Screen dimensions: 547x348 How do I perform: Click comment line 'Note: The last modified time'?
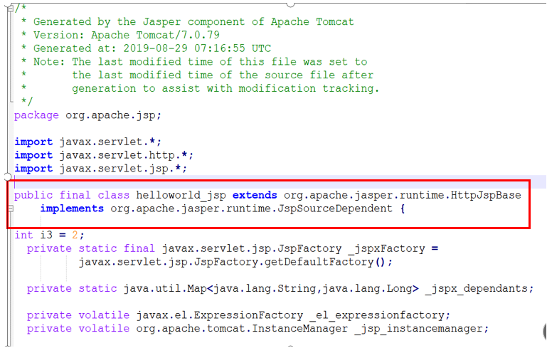(x=201, y=62)
